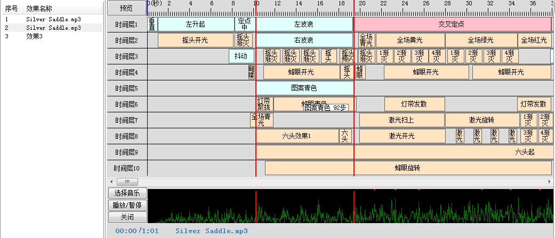This screenshot has height=238, width=555.
Task: Select the 时间层9 layer label
Action: [x=127, y=152]
